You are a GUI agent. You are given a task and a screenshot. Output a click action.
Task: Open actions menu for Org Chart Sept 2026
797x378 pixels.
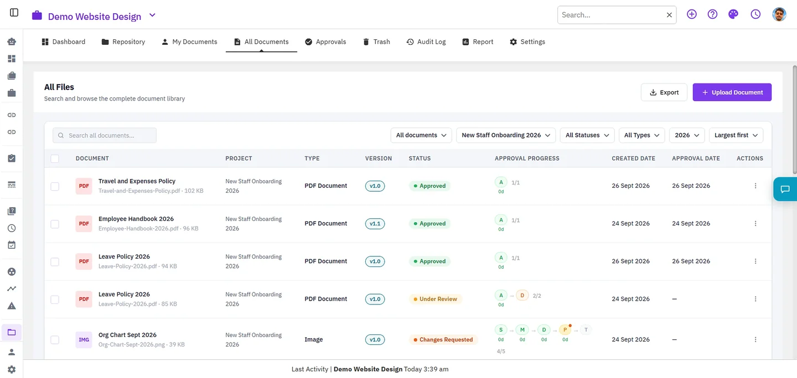[x=755, y=339]
